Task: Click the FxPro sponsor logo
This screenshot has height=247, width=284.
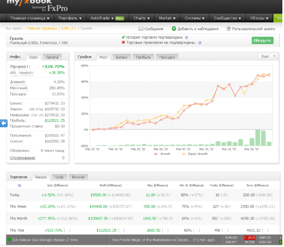Action: click(58, 8)
